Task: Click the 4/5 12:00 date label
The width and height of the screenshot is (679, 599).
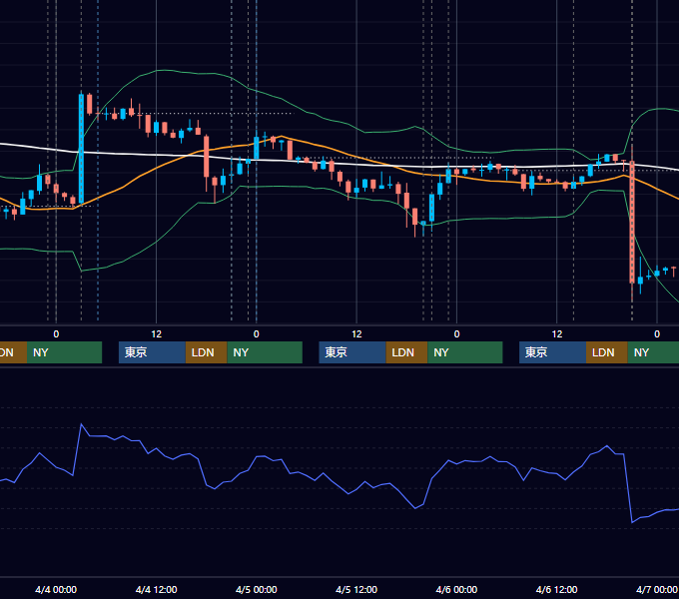Action: [x=356, y=589]
